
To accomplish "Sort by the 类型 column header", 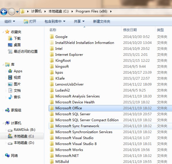I will tap(160, 30).
